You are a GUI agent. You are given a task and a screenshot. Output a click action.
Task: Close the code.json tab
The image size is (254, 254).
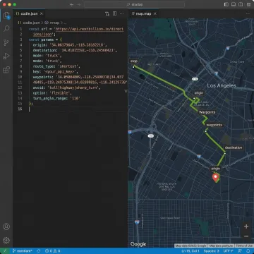(42, 13)
